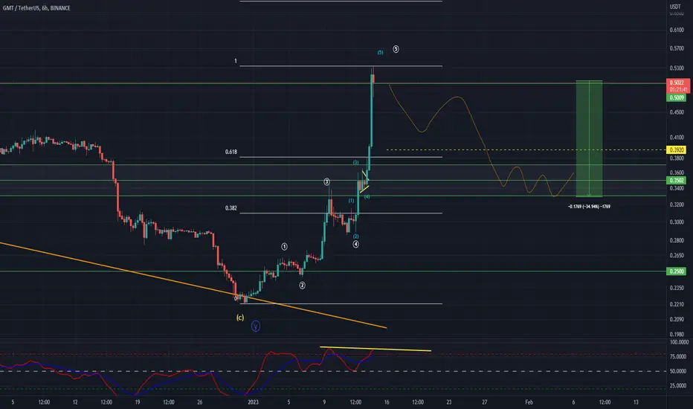Screen dimensions: 693x409
Task: Select the long orange descending trendline
Action: coord(193,286)
